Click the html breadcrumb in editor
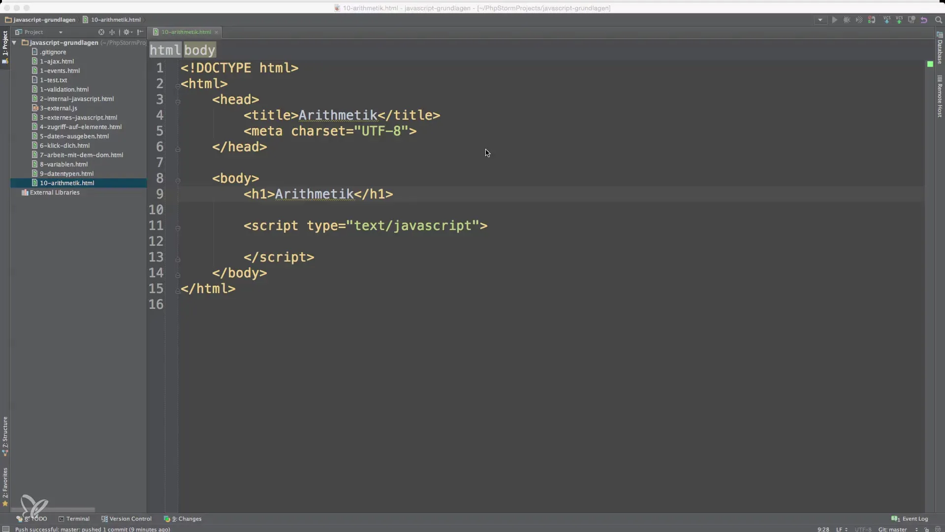The height and width of the screenshot is (532, 945). pyautogui.click(x=165, y=50)
